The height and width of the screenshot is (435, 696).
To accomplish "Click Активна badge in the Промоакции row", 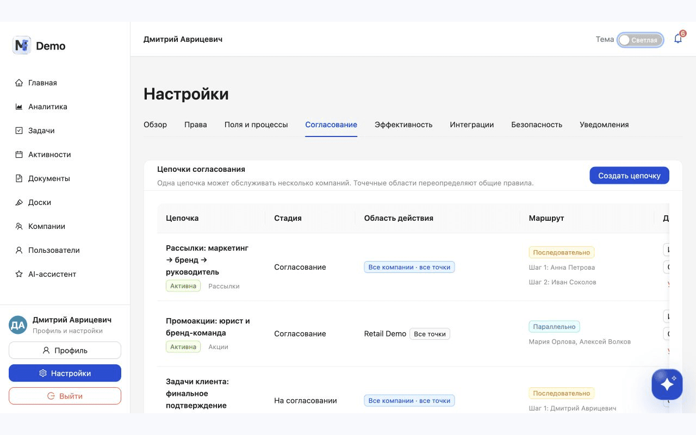I will tap(183, 347).
